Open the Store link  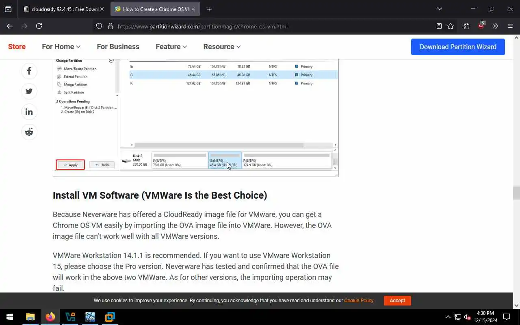(17, 47)
